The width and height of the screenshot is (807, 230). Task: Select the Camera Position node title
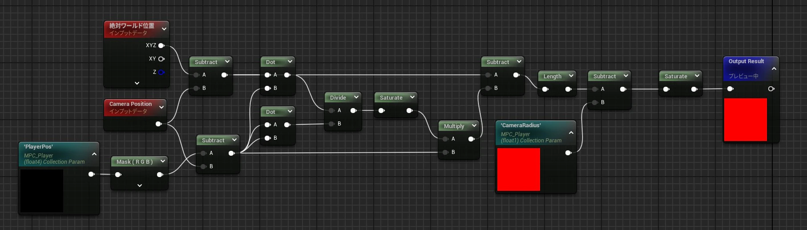pos(130,104)
